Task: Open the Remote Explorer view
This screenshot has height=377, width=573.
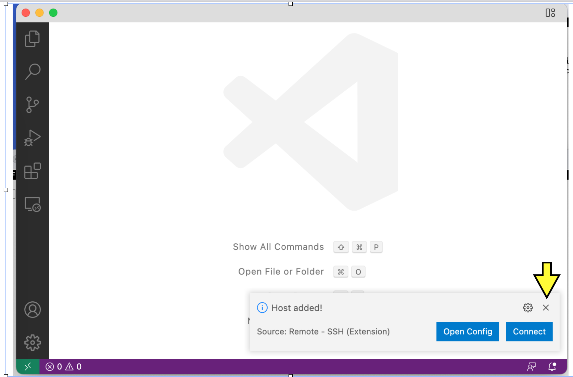Action: (x=33, y=204)
